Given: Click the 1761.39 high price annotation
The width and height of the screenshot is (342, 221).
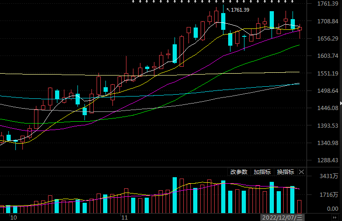Looking at the screenshot, I should click(240, 10).
